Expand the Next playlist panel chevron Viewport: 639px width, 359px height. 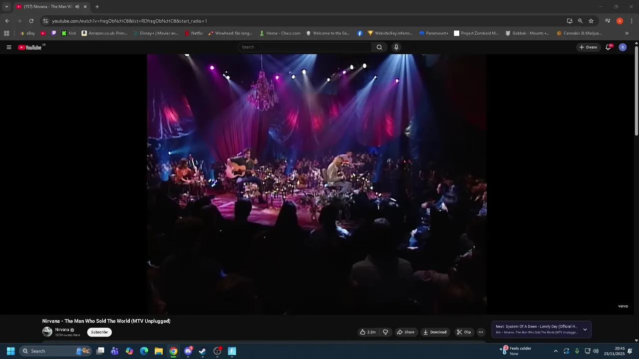(x=585, y=330)
